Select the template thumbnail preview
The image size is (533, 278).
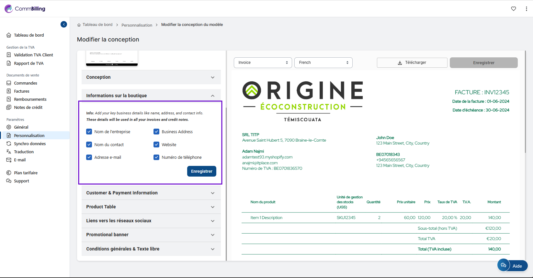(x=112, y=58)
